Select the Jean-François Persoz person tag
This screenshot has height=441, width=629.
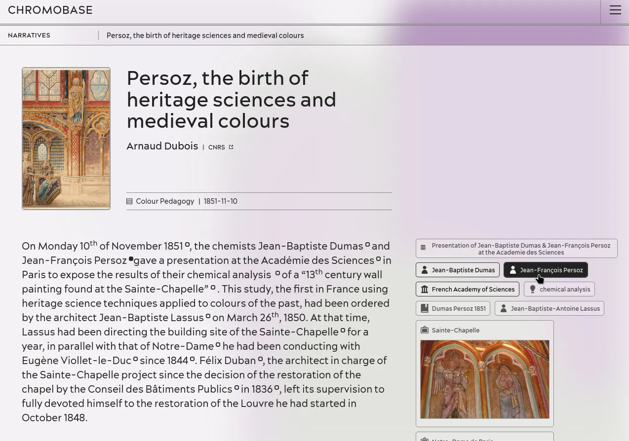point(546,270)
